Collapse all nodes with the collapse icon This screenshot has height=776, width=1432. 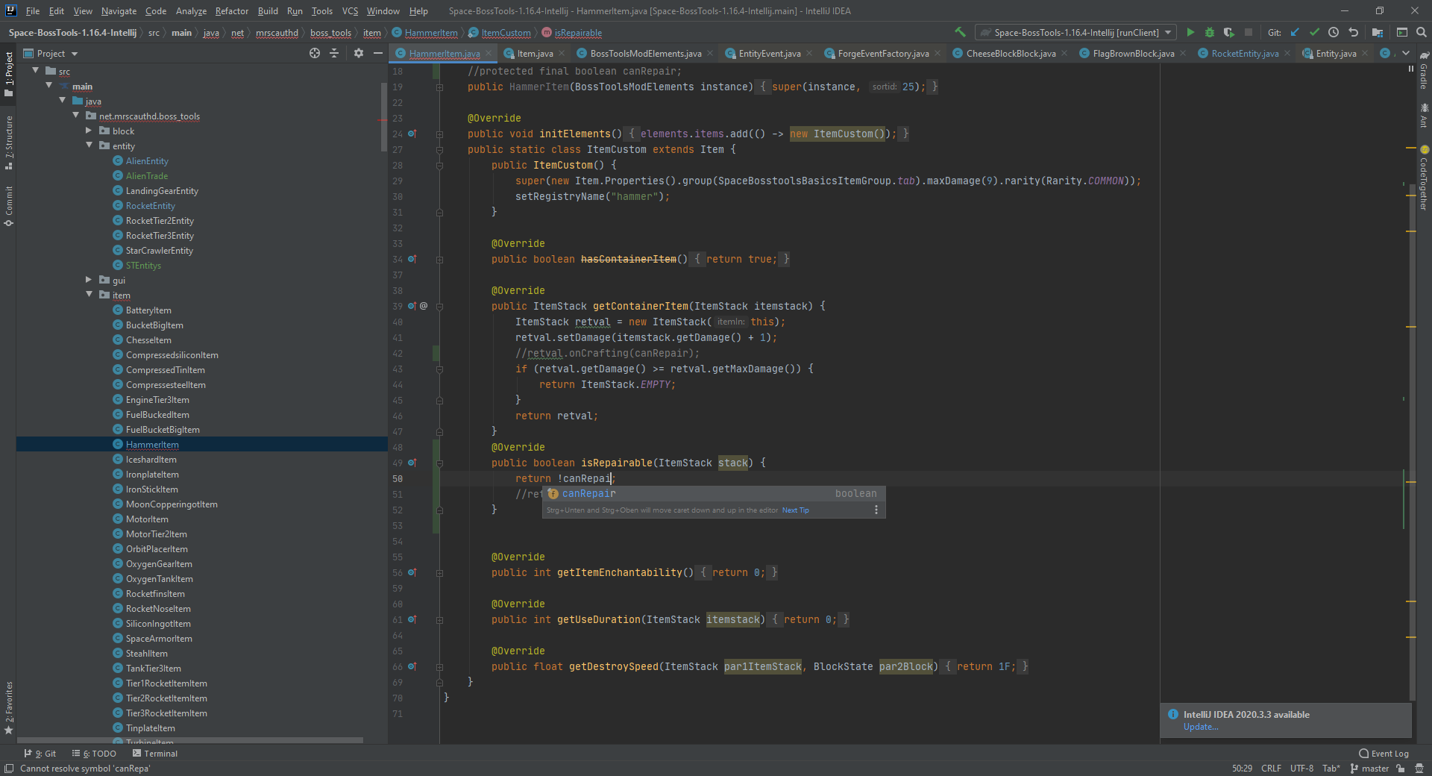point(333,53)
